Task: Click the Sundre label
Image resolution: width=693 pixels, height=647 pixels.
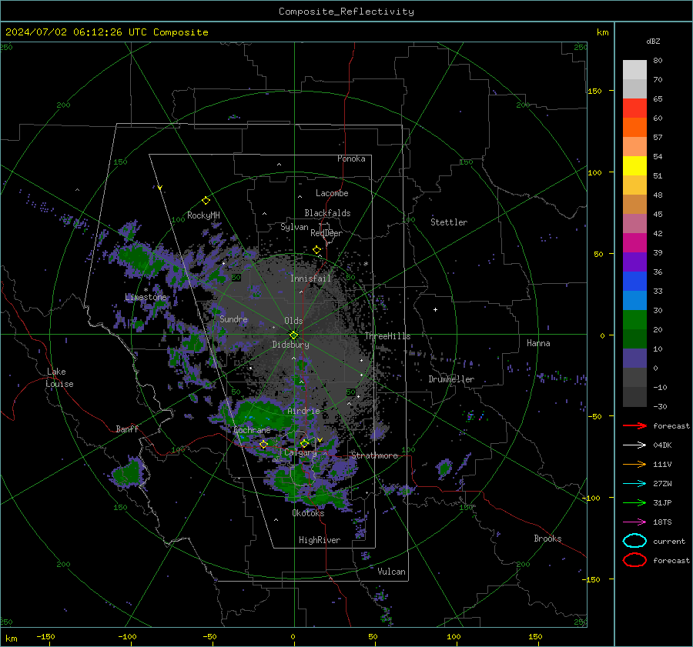Action: click(x=234, y=318)
